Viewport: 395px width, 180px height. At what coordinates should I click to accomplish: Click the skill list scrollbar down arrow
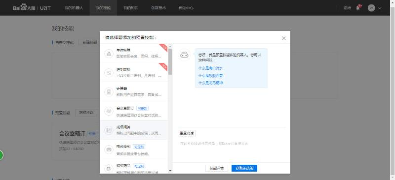[x=170, y=171]
